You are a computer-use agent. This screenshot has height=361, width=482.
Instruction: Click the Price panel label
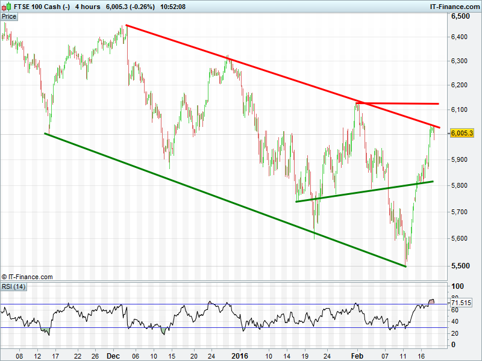click(x=9, y=17)
